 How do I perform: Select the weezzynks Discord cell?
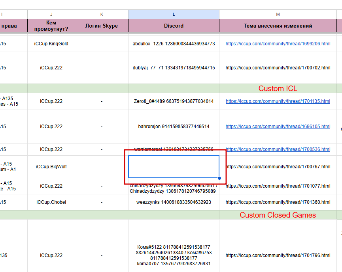point(174,202)
